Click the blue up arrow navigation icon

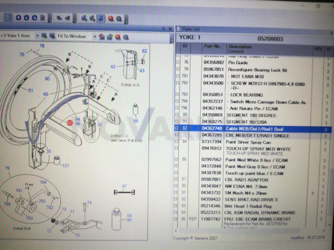tap(19, 18)
